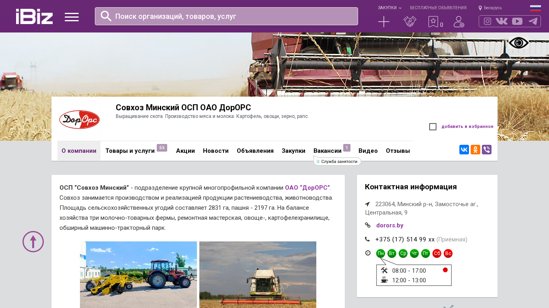Expand the Закупки dropdown
Image resolution: width=549 pixels, height=308 pixels.
pyautogui.click(x=389, y=8)
